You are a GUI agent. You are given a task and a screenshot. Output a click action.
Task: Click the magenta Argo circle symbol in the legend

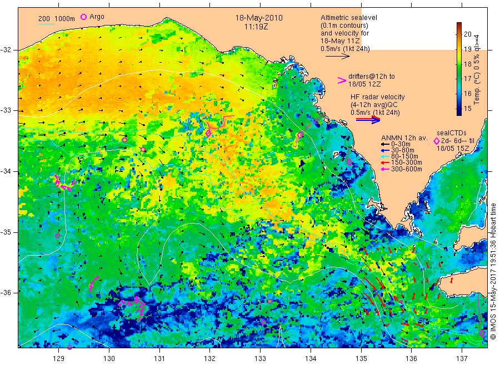tap(83, 17)
